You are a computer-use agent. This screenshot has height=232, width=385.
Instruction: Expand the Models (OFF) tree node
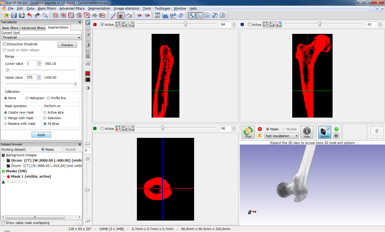3,182
